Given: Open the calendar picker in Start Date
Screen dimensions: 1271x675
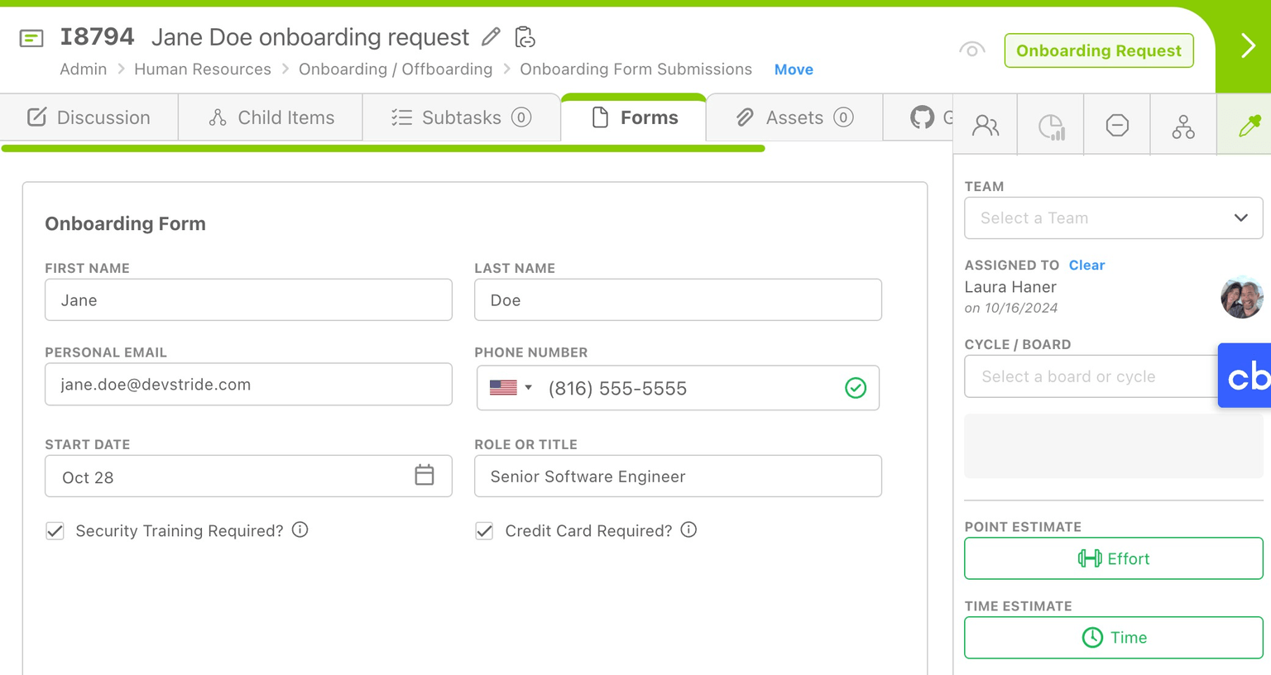Looking at the screenshot, I should (424, 476).
